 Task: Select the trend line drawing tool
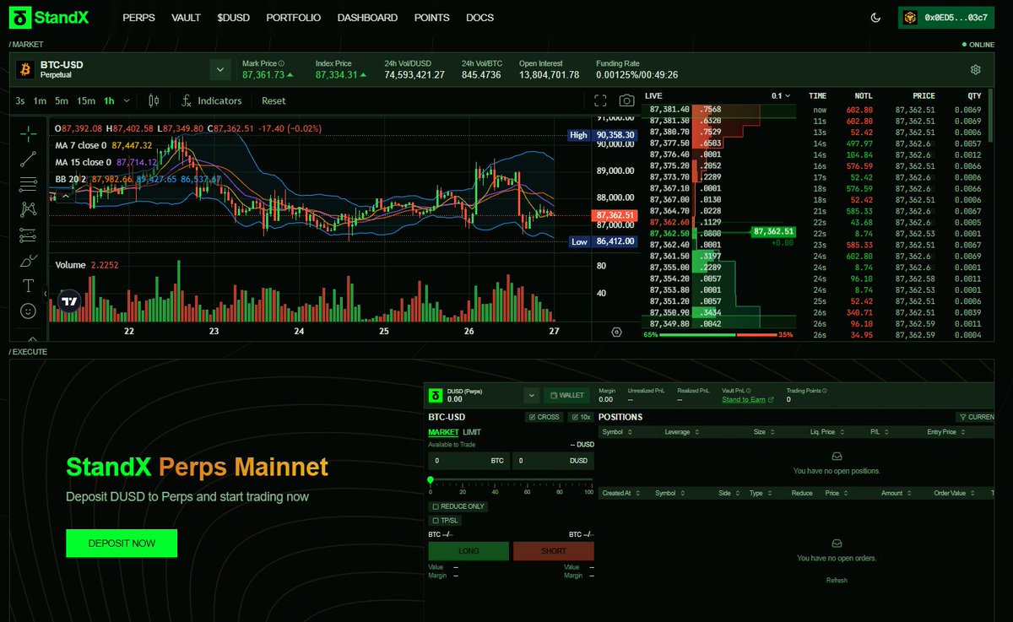point(28,158)
